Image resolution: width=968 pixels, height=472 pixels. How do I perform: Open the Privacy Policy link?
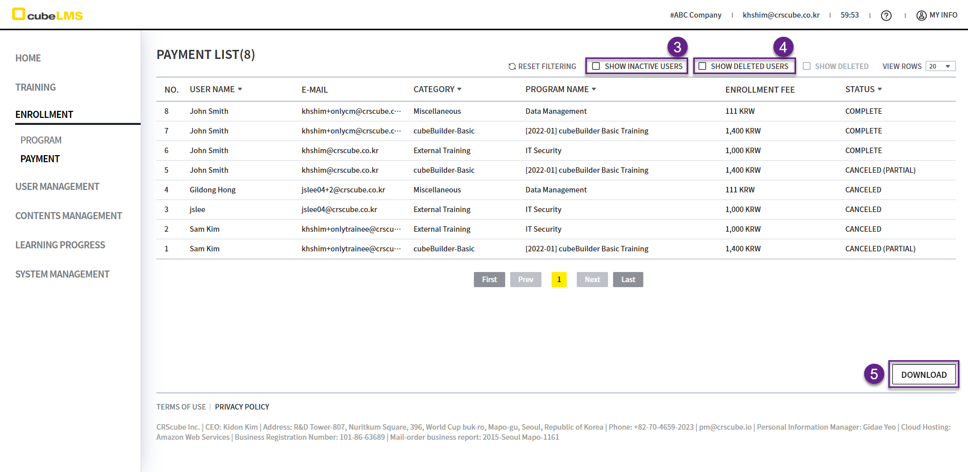pos(242,407)
